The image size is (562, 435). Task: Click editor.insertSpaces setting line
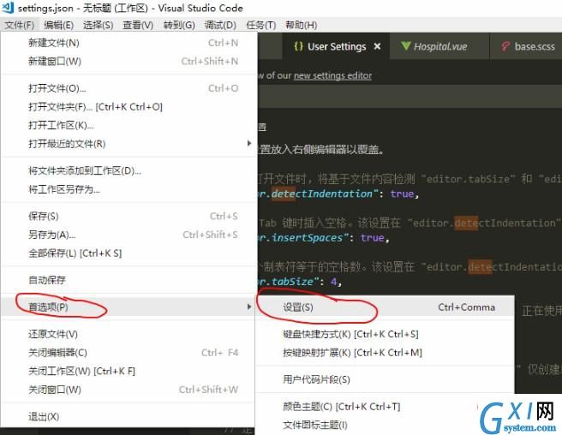point(324,238)
